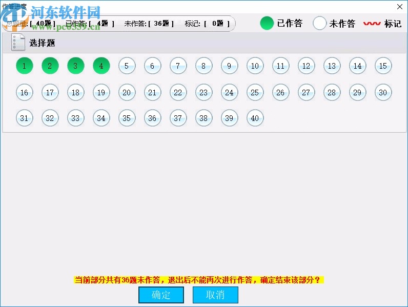Image resolution: width=408 pixels, height=307 pixels.
Task: Open question 26
Action: pyautogui.click(x=281, y=92)
